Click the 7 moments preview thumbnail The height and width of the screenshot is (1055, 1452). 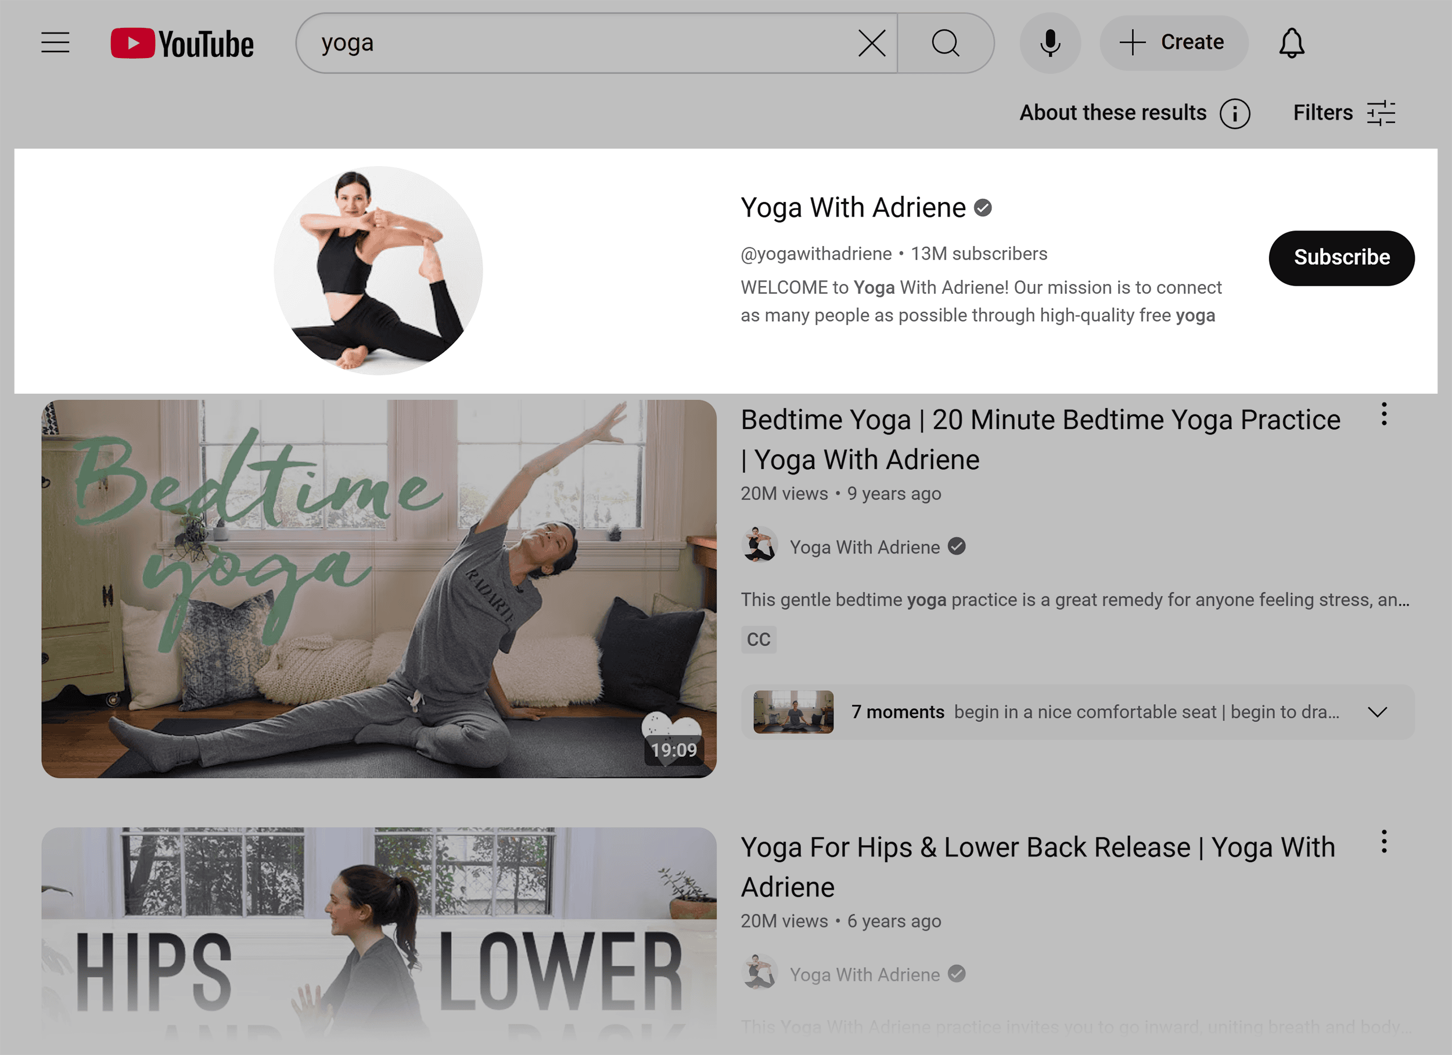pos(793,712)
